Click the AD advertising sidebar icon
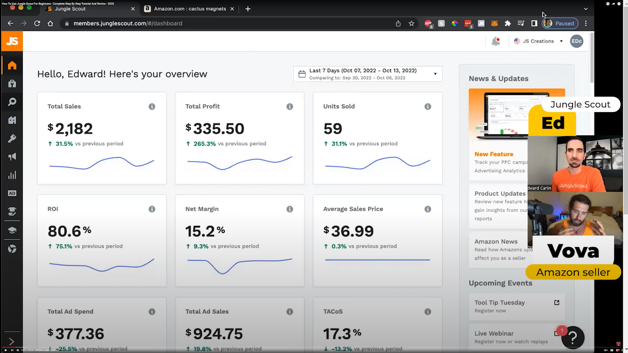 (x=12, y=193)
